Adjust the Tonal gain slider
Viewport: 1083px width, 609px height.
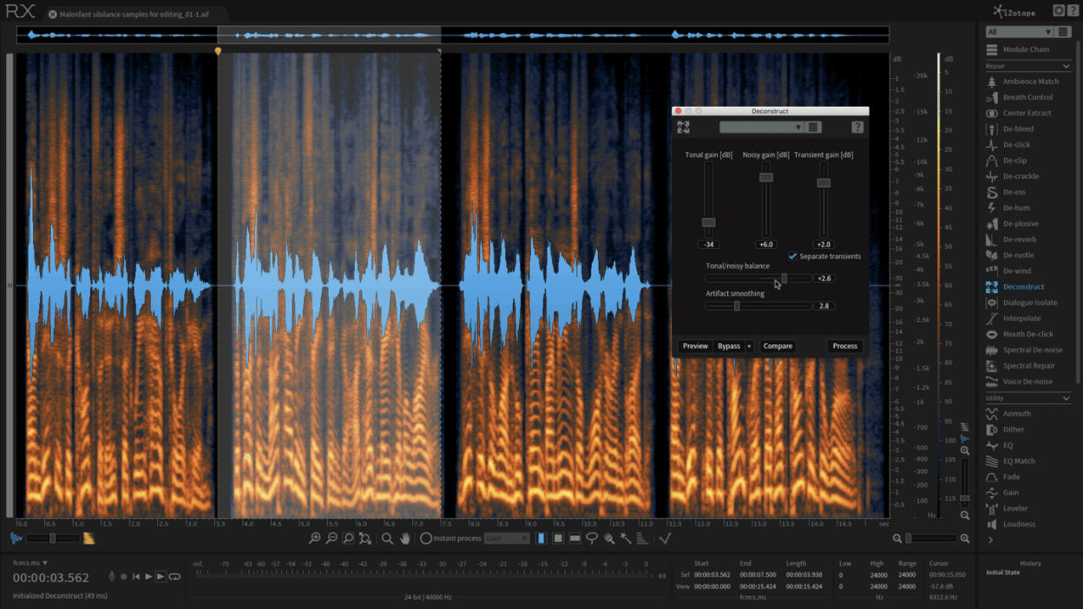point(708,222)
